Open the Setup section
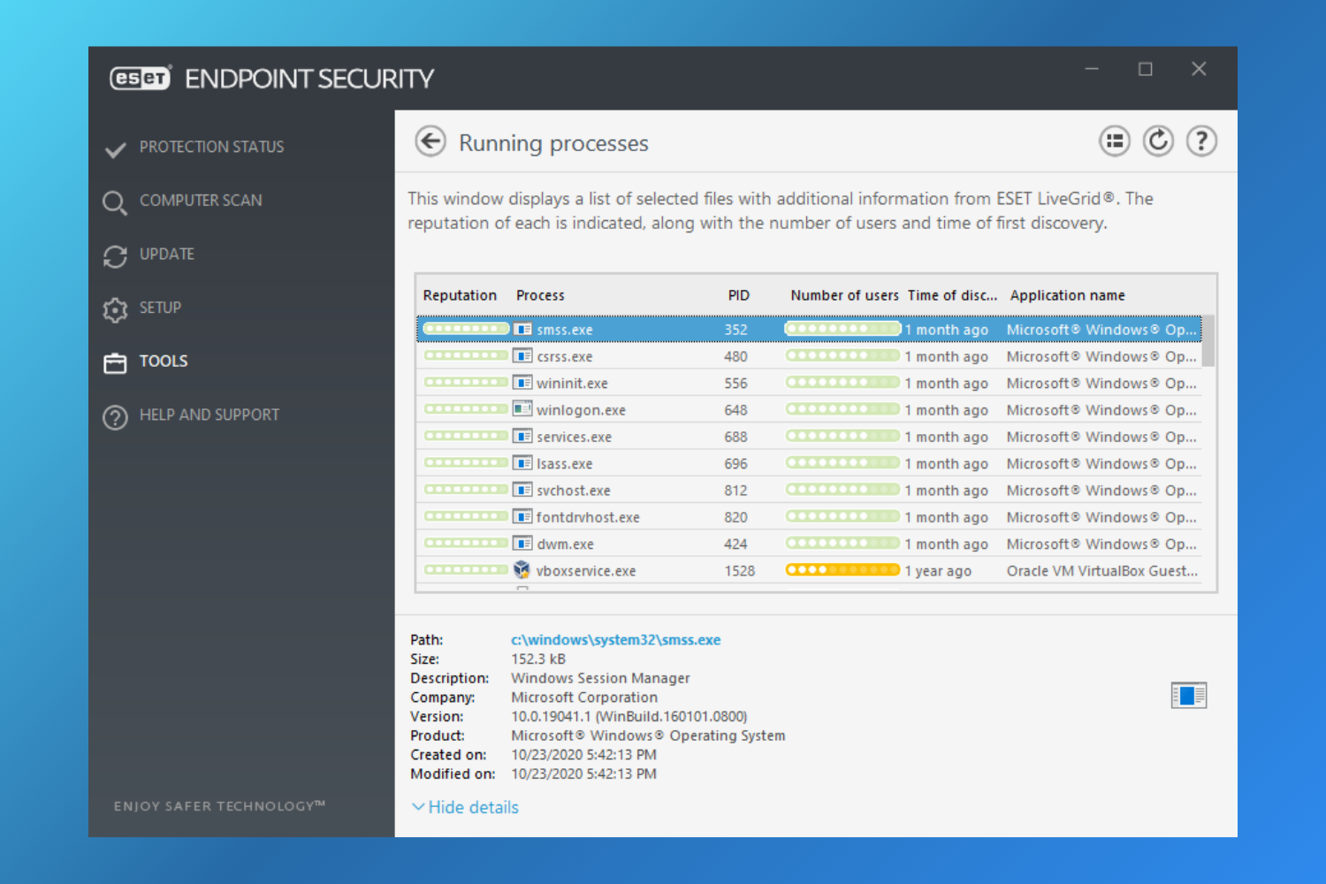This screenshot has height=884, width=1326. point(160,308)
